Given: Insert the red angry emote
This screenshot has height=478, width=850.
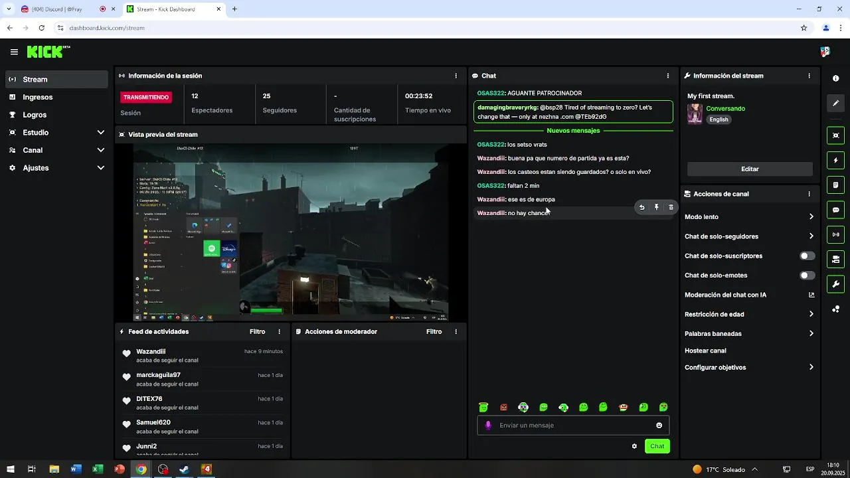Looking at the screenshot, I should pos(503,407).
